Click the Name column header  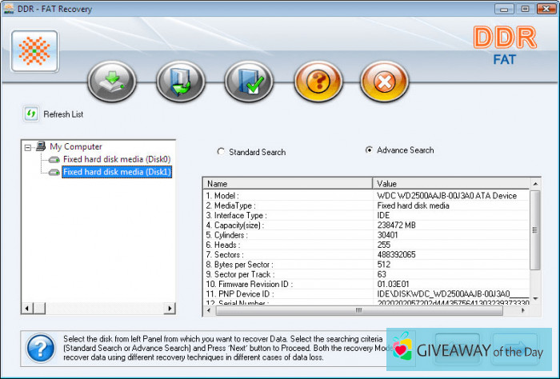pyautogui.click(x=288, y=184)
